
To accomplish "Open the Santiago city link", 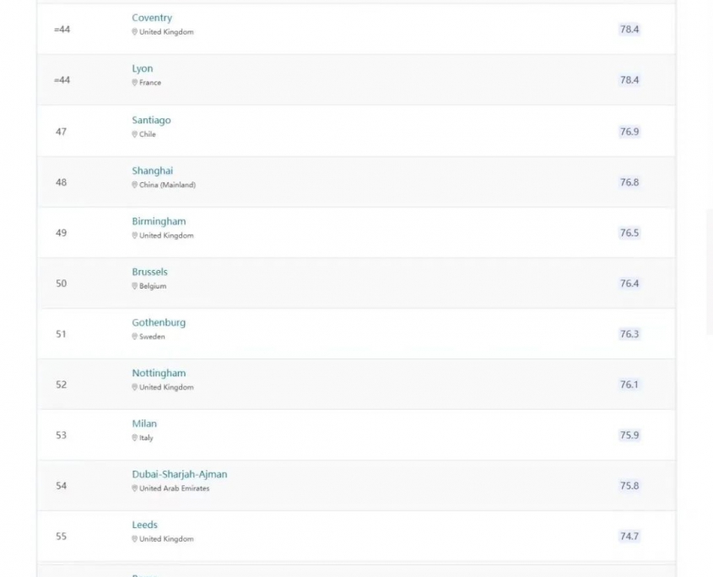I will (x=151, y=120).
